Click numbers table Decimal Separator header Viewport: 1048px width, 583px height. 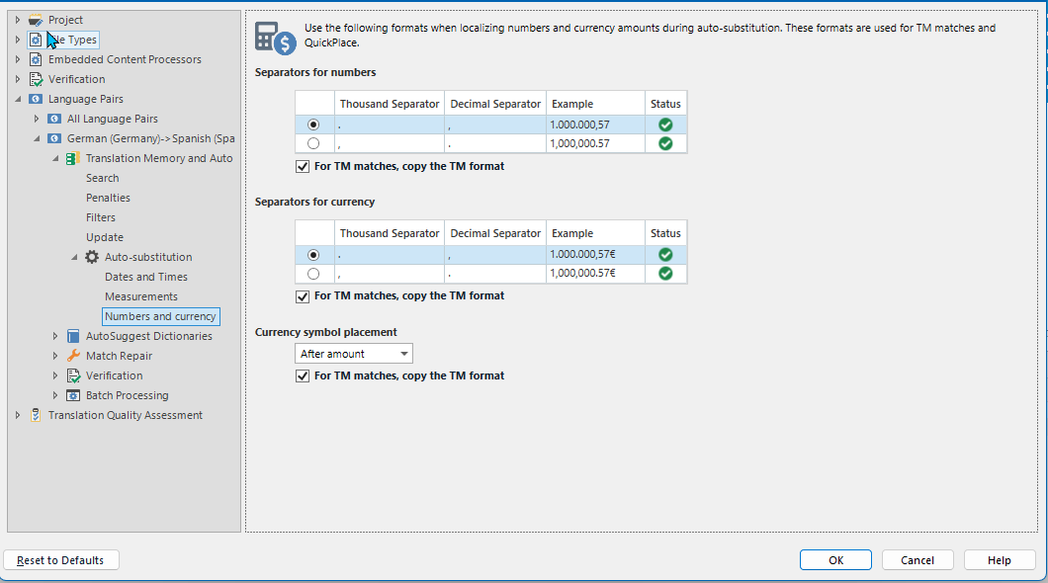coord(495,104)
